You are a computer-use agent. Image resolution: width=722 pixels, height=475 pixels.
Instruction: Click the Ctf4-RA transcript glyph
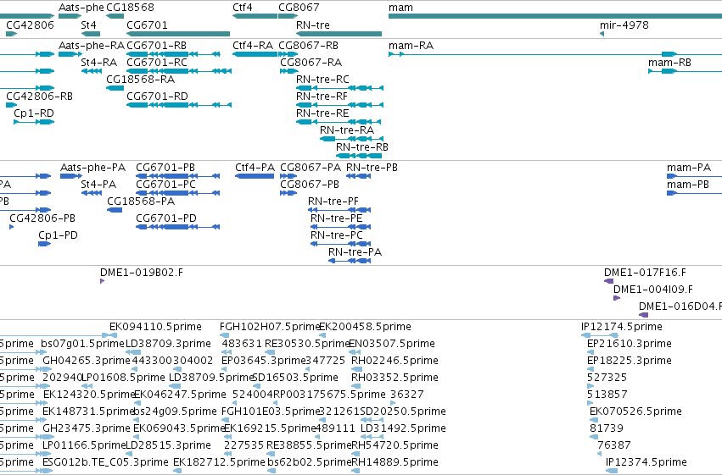coord(255,54)
